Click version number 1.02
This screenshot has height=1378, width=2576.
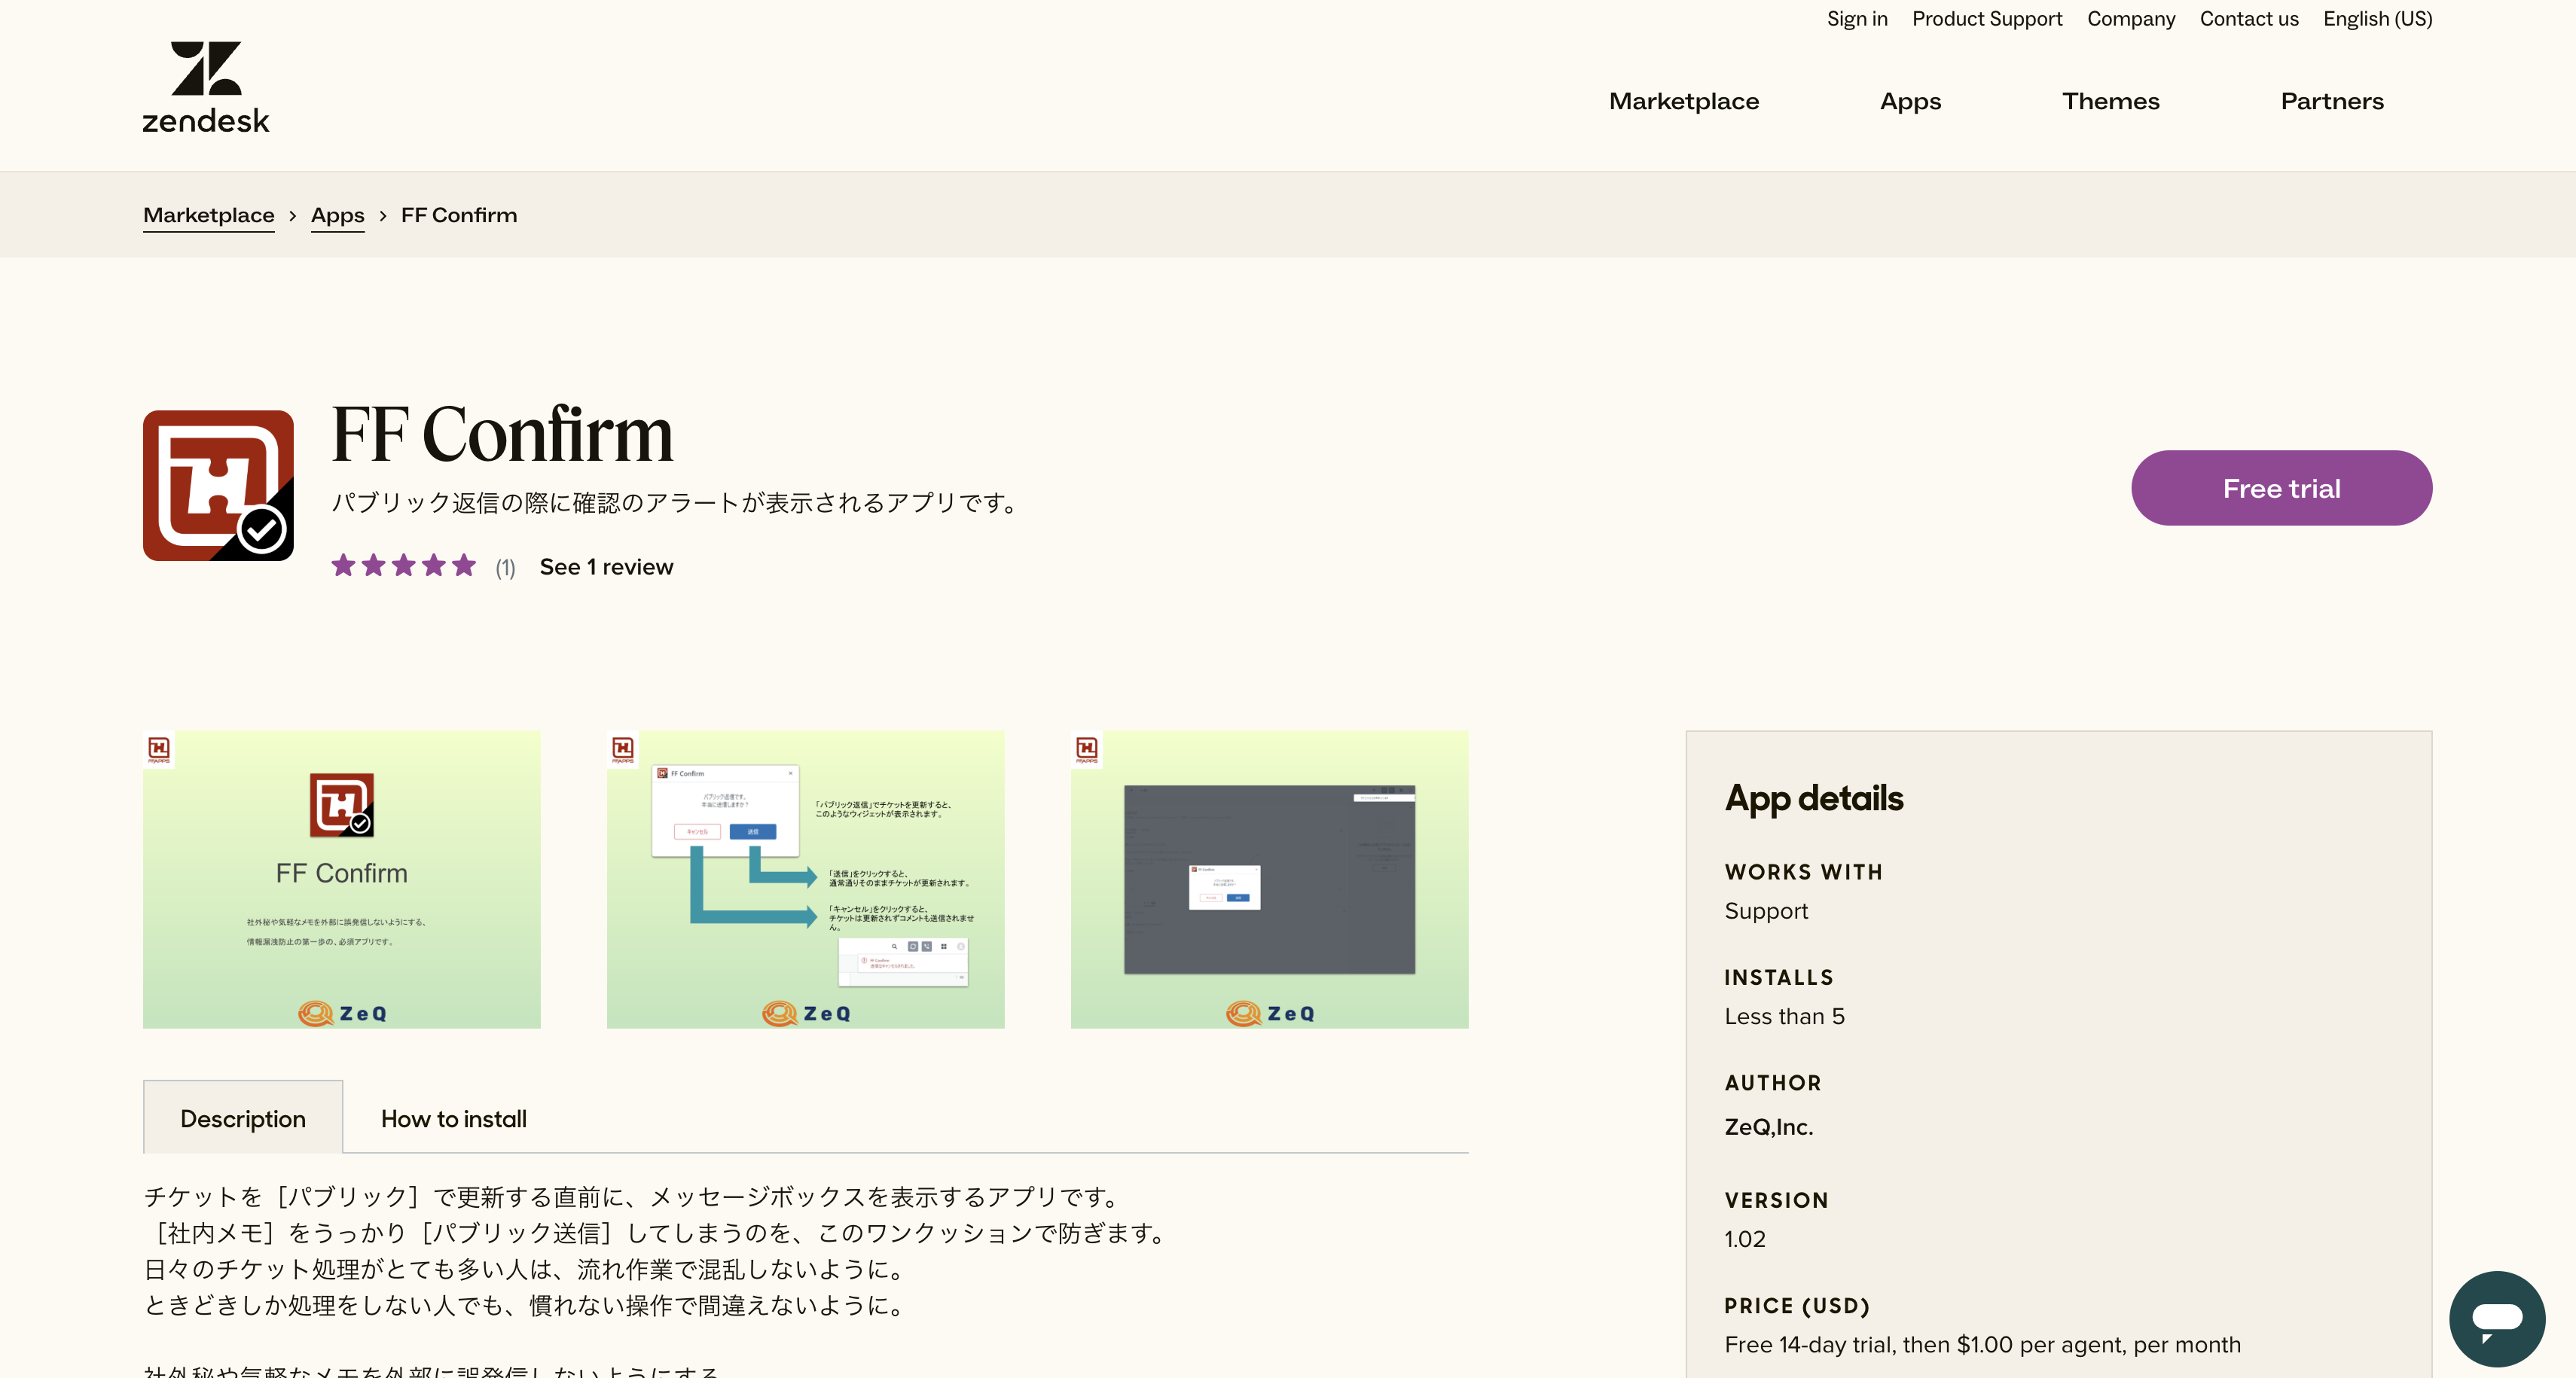[1745, 1239]
